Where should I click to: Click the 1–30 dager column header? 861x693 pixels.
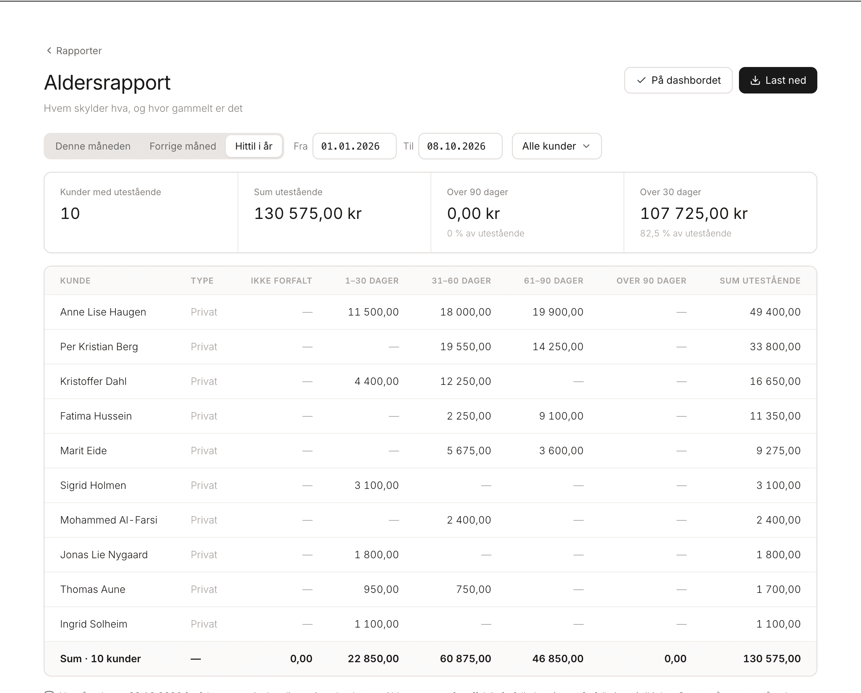[372, 280]
